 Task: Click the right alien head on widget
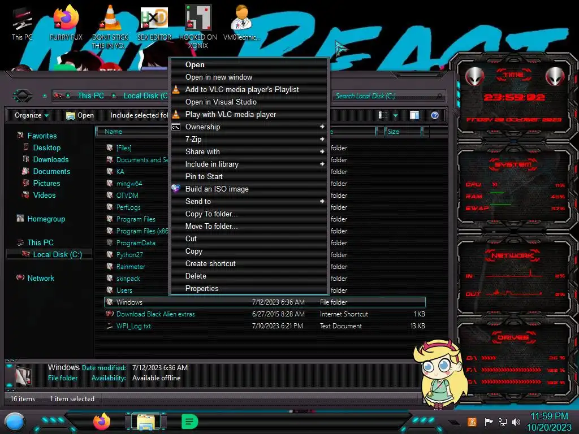pos(555,77)
